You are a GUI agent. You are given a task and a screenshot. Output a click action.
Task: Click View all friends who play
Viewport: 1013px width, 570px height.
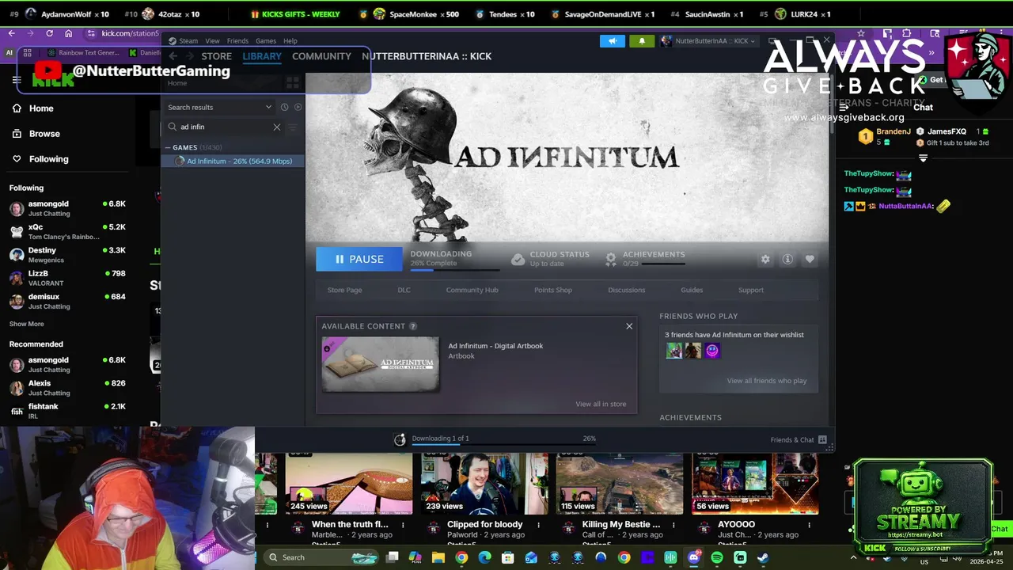pos(767,381)
